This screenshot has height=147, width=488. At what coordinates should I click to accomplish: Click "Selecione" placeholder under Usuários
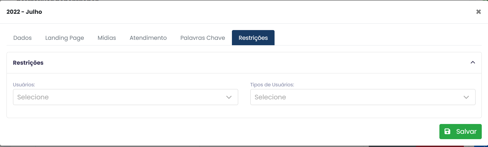pos(33,97)
